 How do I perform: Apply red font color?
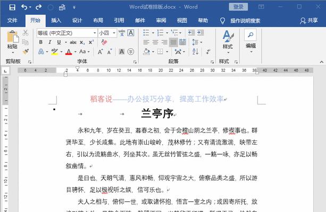pos(69,51)
